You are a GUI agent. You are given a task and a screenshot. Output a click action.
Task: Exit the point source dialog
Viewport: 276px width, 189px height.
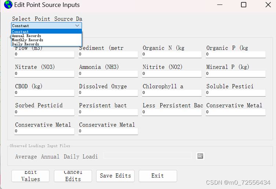click(158, 176)
